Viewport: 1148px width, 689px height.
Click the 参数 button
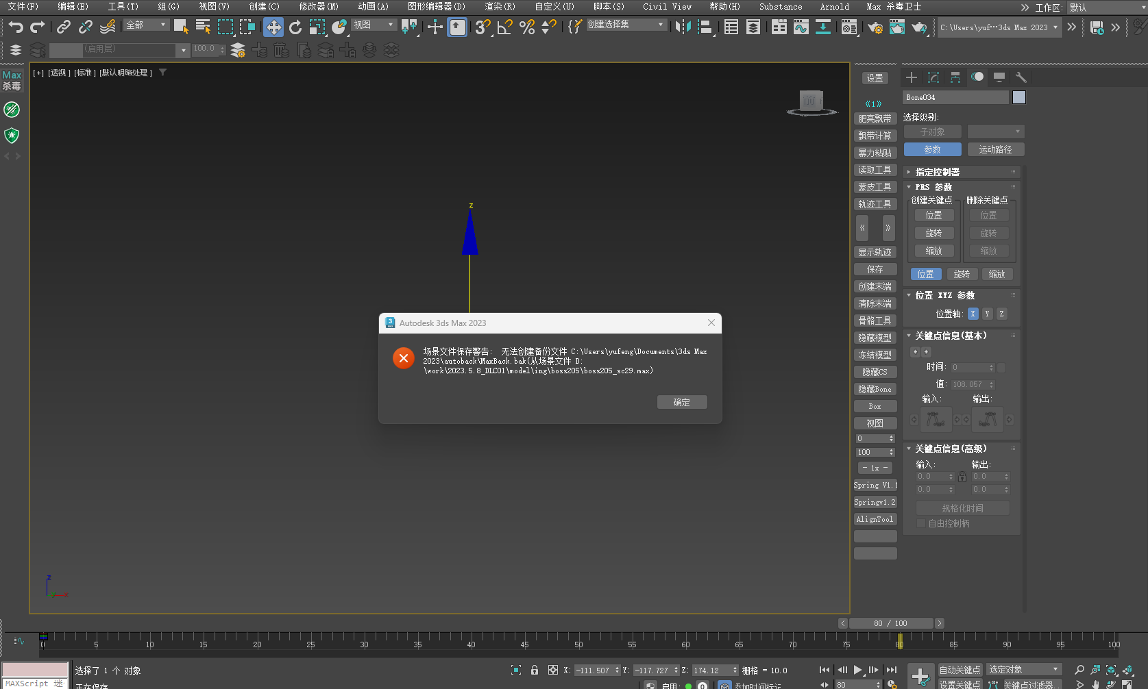tap(932, 149)
